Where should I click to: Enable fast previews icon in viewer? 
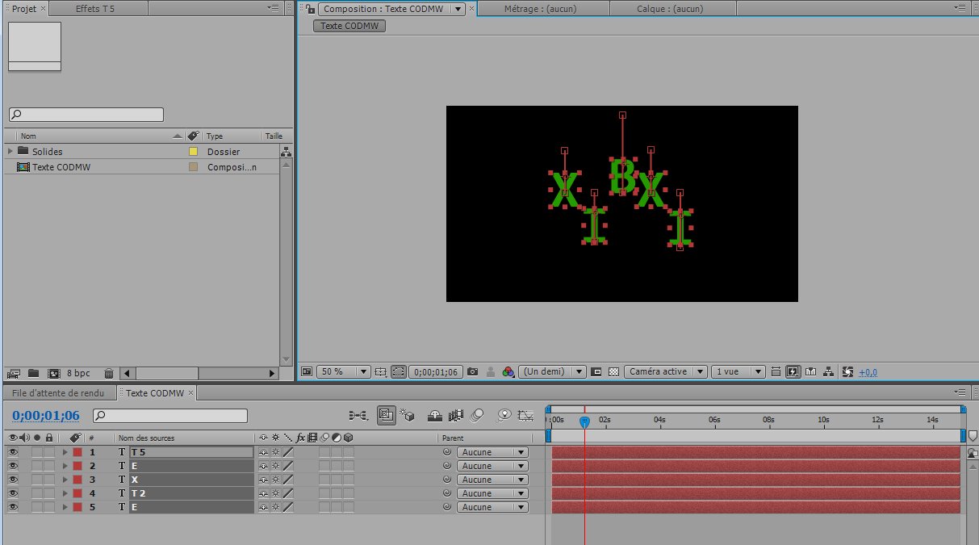[793, 371]
